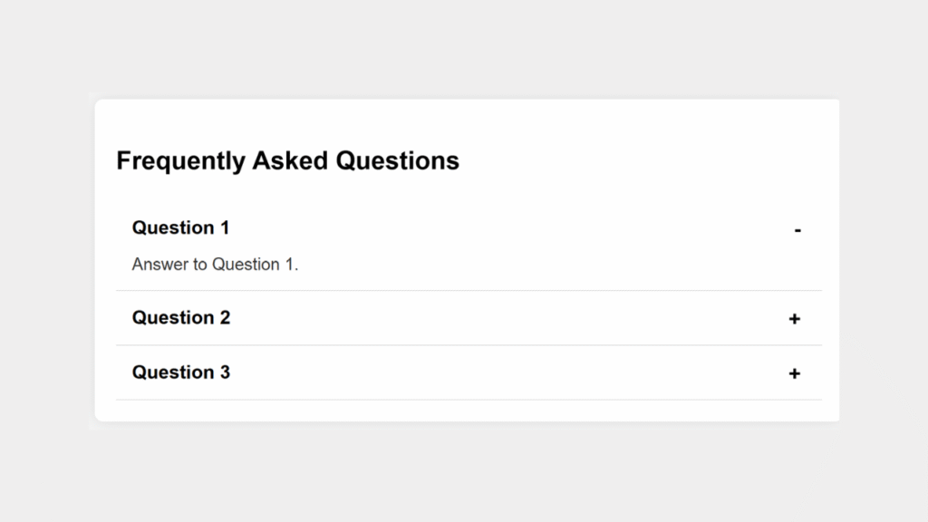Click the Question 3 title text
The image size is (928, 522).
181,372
